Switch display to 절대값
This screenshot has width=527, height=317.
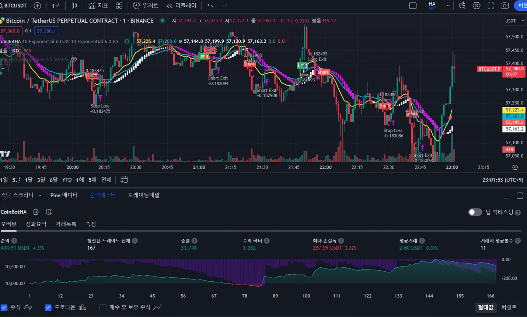tap(485, 307)
